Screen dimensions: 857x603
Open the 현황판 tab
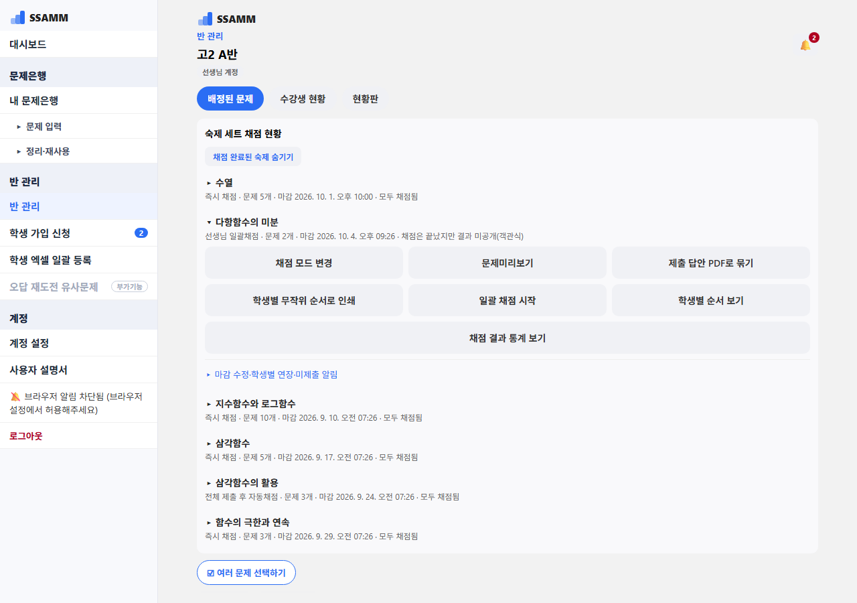(366, 98)
